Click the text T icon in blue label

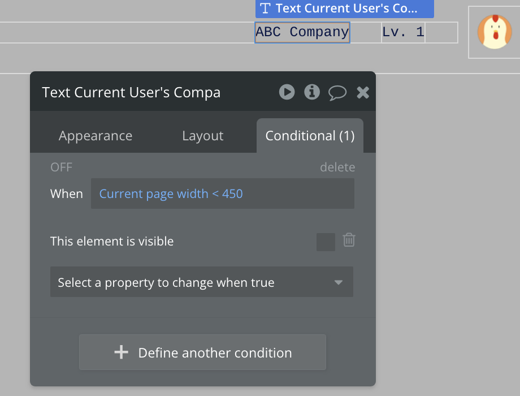pos(265,8)
